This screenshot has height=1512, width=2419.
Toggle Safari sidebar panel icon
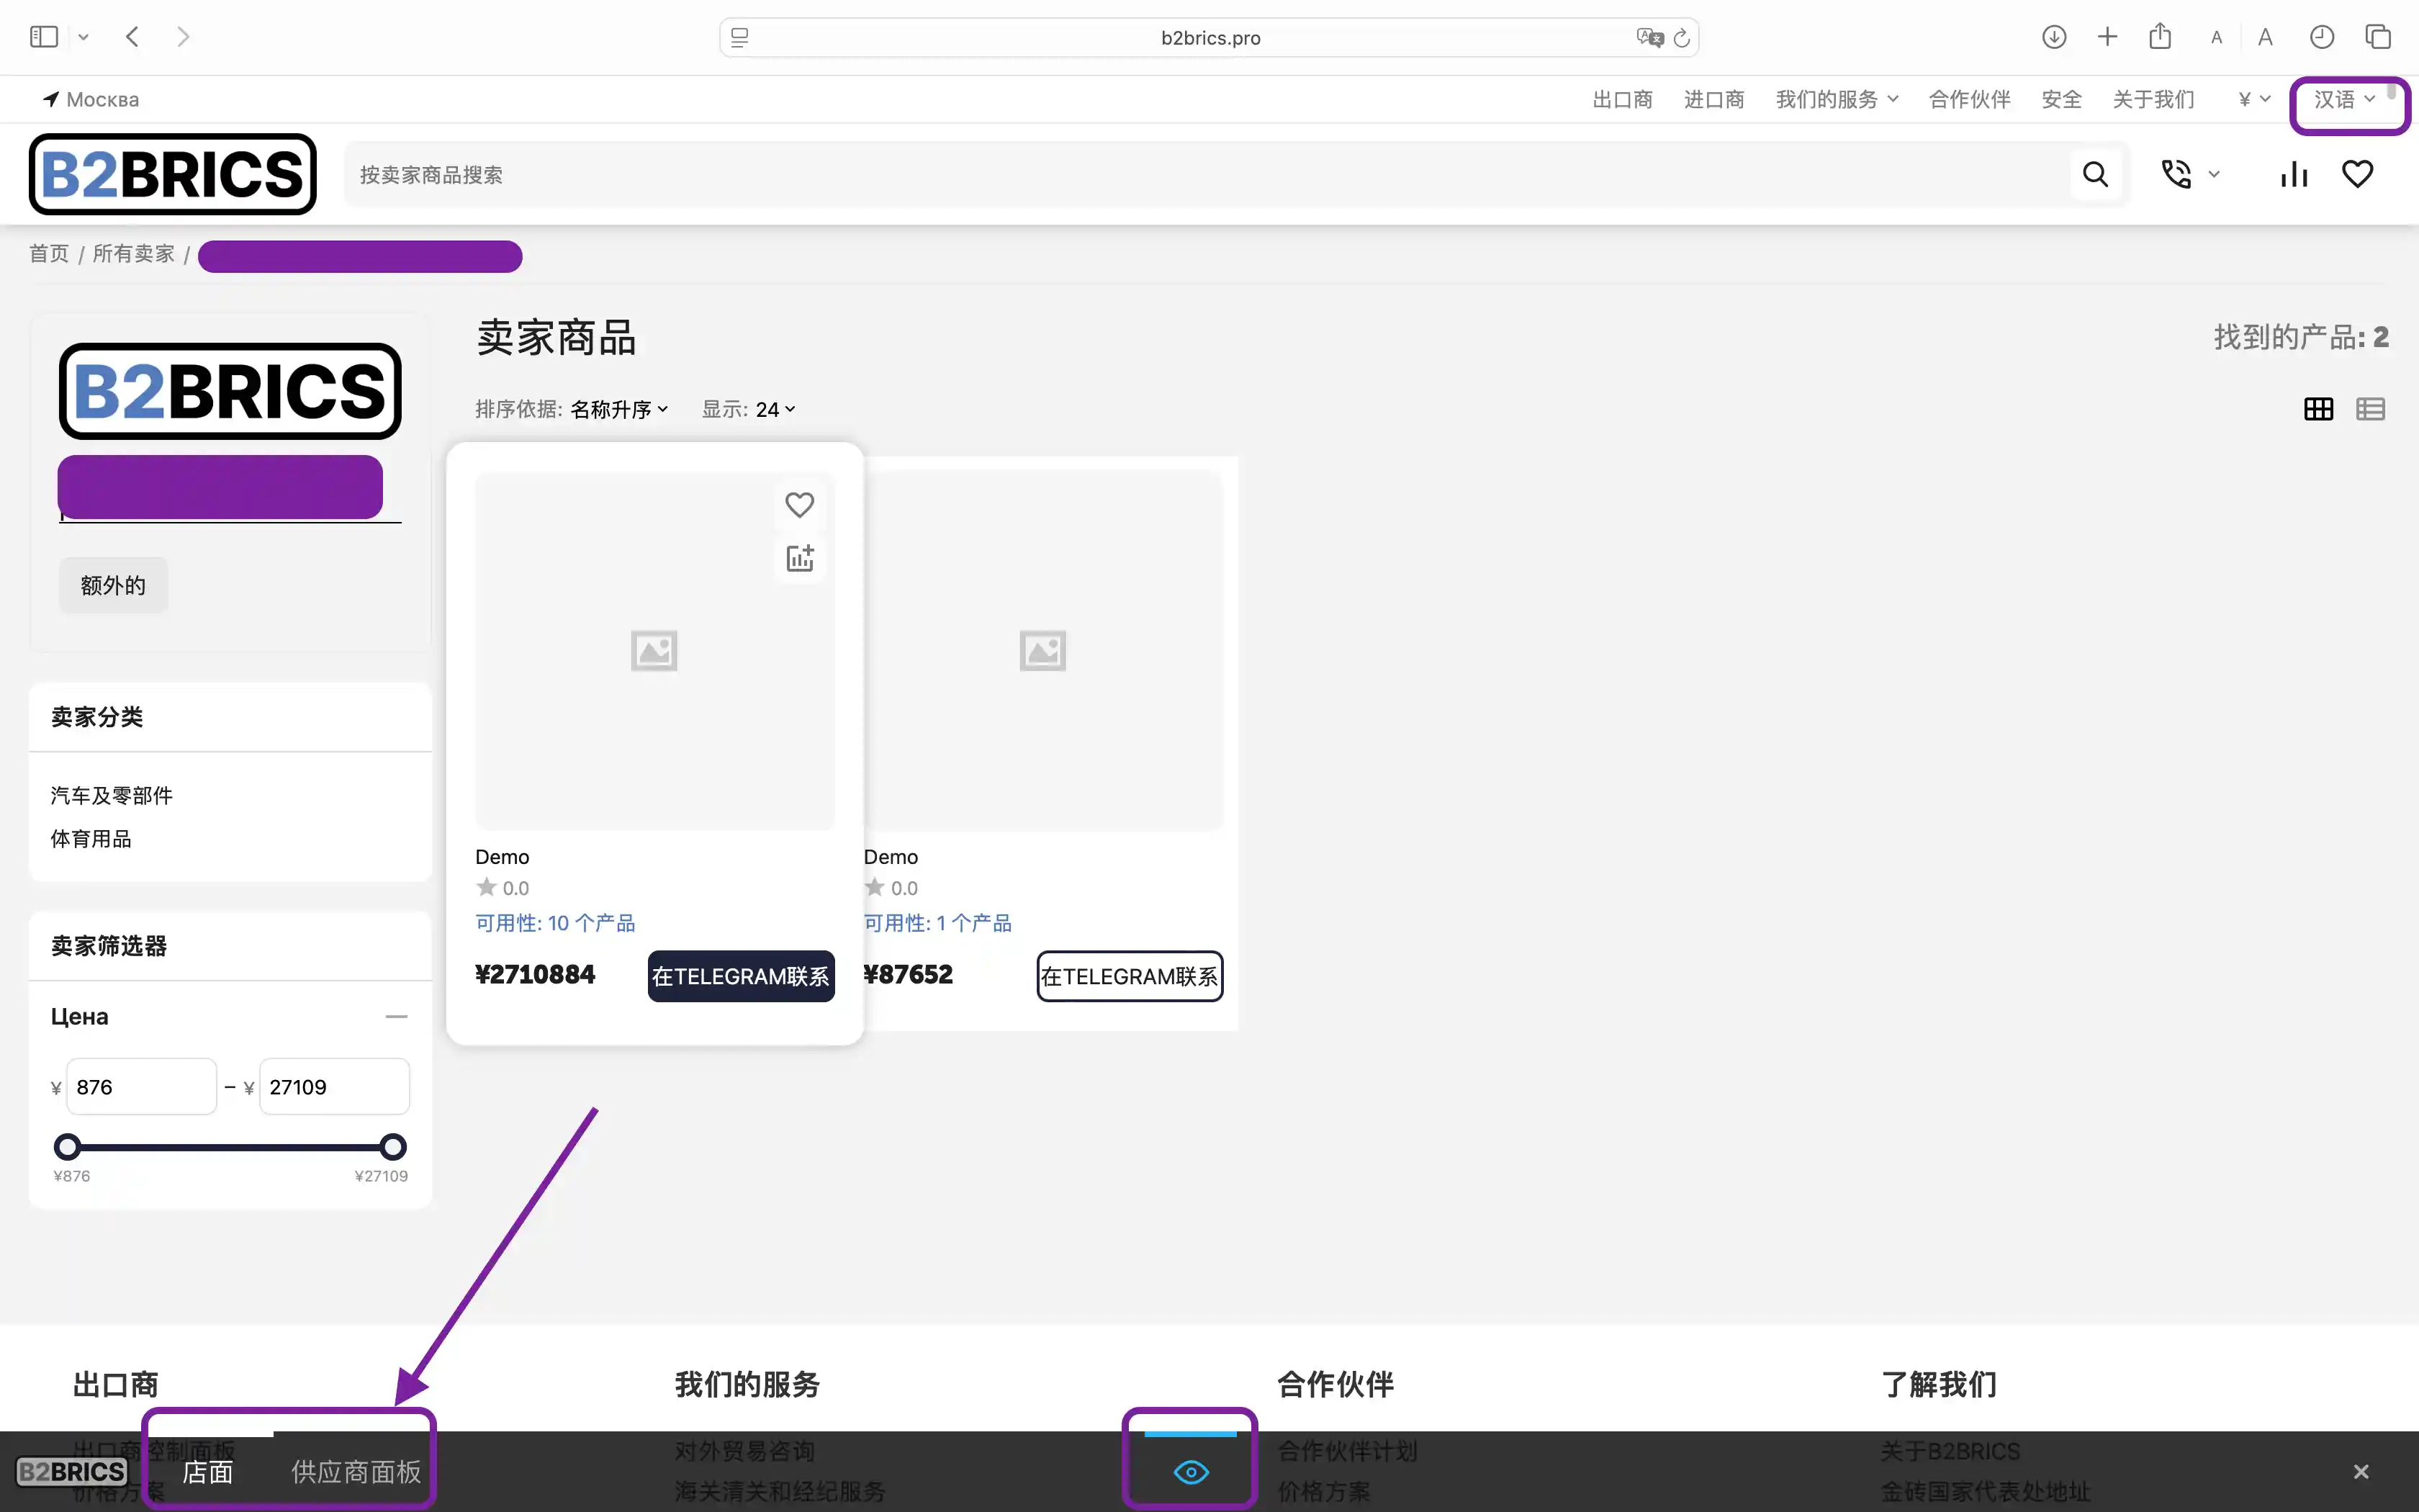[x=44, y=37]
